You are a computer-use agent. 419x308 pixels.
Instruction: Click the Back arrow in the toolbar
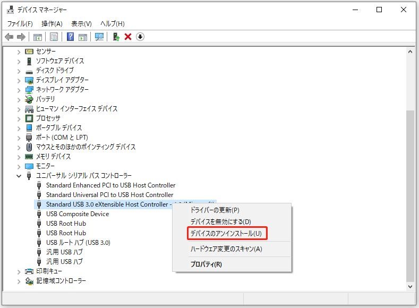pyautogui.click(x=9, y=37)
